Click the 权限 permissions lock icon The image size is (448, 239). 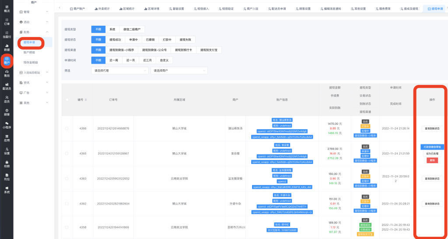click(x=7, y=164)
